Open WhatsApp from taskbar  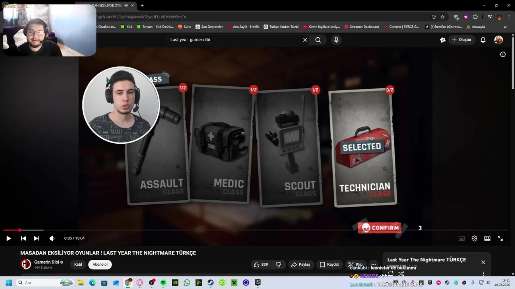click(187, 283)
